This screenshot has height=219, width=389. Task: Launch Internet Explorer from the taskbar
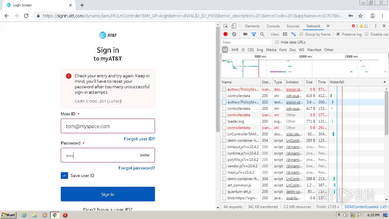[24, 215]
